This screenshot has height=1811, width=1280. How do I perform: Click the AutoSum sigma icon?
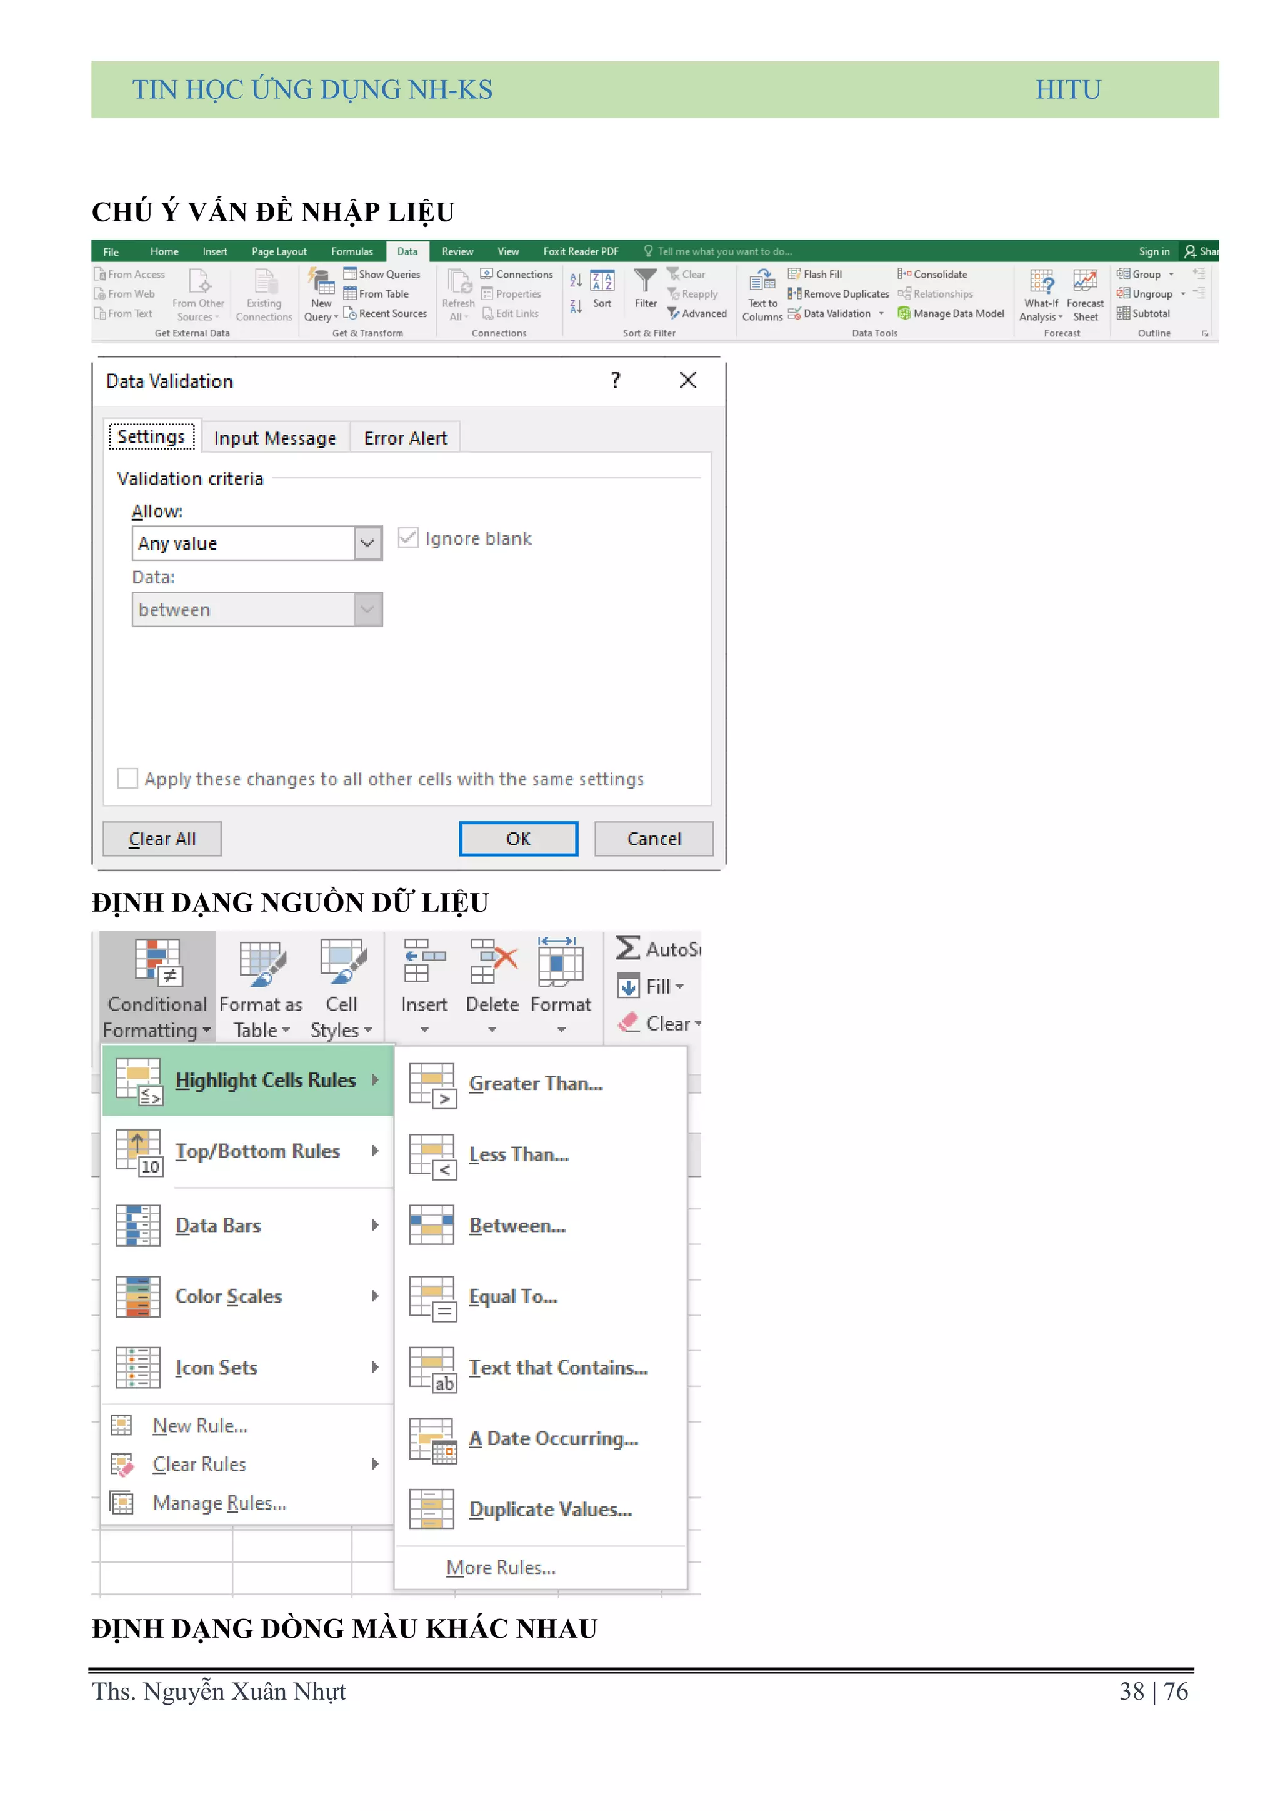627,948
